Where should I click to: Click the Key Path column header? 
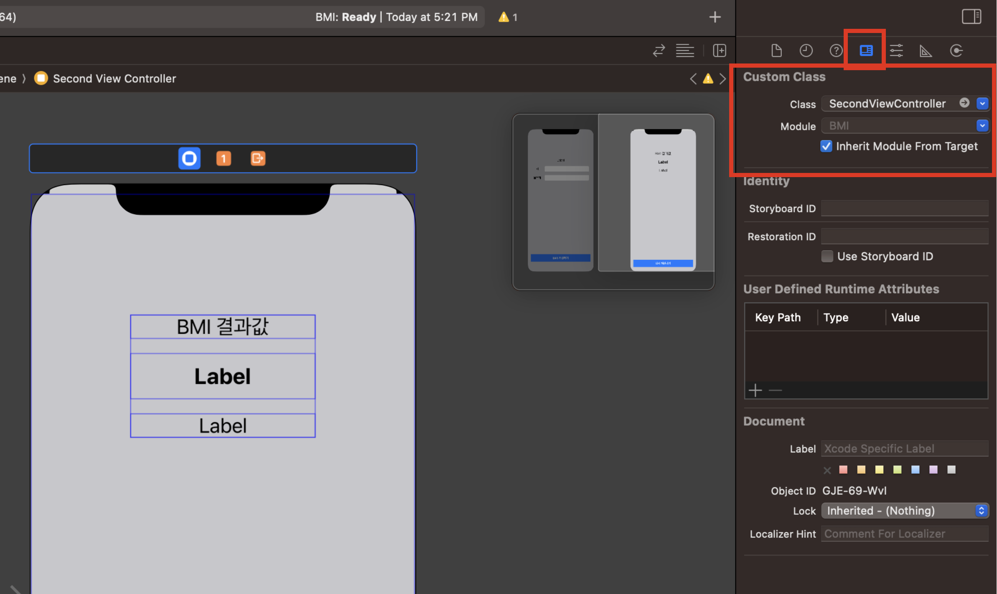[778, 317]
